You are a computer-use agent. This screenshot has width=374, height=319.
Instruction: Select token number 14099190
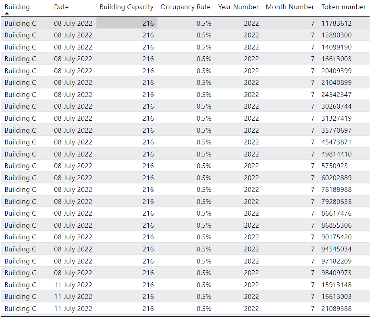(336, 47)
